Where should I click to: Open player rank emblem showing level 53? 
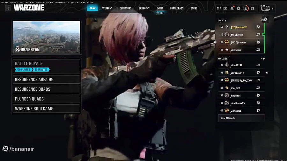pos(246,8)
